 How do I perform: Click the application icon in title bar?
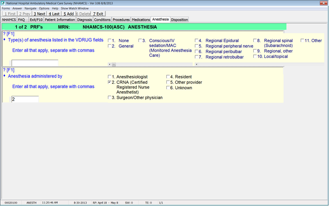3,3
